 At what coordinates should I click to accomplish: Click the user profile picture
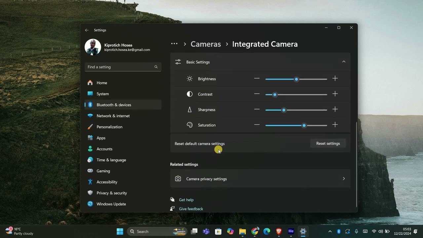coord(93,47)
